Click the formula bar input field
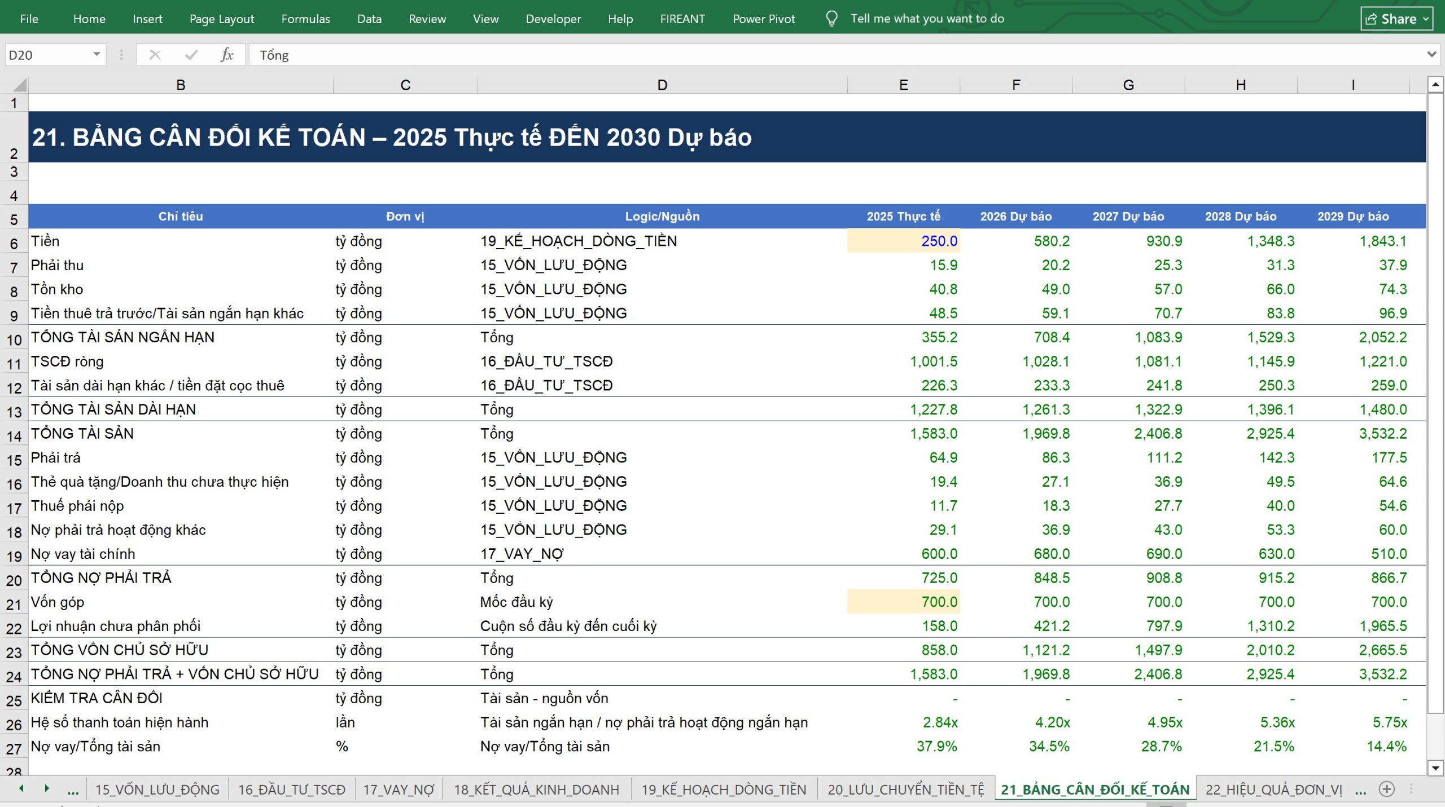This screenshot has width=1445, height=807. click(835, 55)
